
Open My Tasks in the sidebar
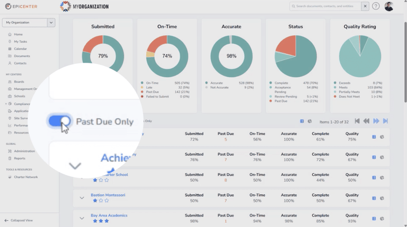click(x=20, y=42)
